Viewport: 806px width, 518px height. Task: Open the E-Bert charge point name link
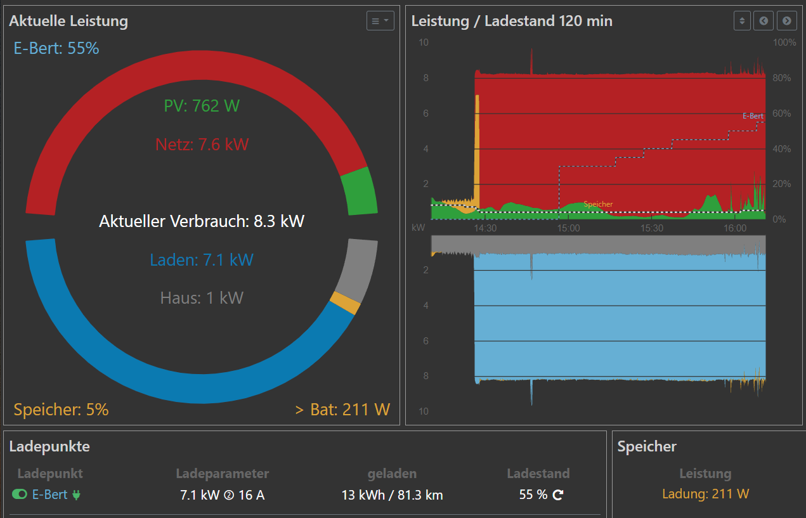[x=49, y=495]
